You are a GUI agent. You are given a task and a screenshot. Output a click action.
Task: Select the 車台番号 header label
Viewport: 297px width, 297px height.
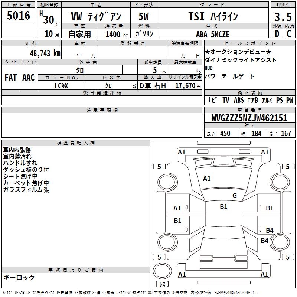click(x=249, y=110)
